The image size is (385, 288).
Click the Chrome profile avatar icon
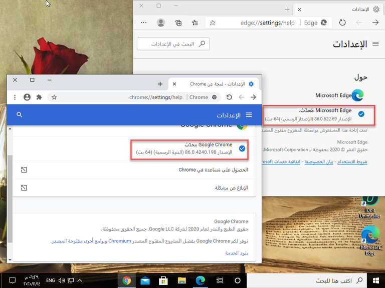(27, 97)
